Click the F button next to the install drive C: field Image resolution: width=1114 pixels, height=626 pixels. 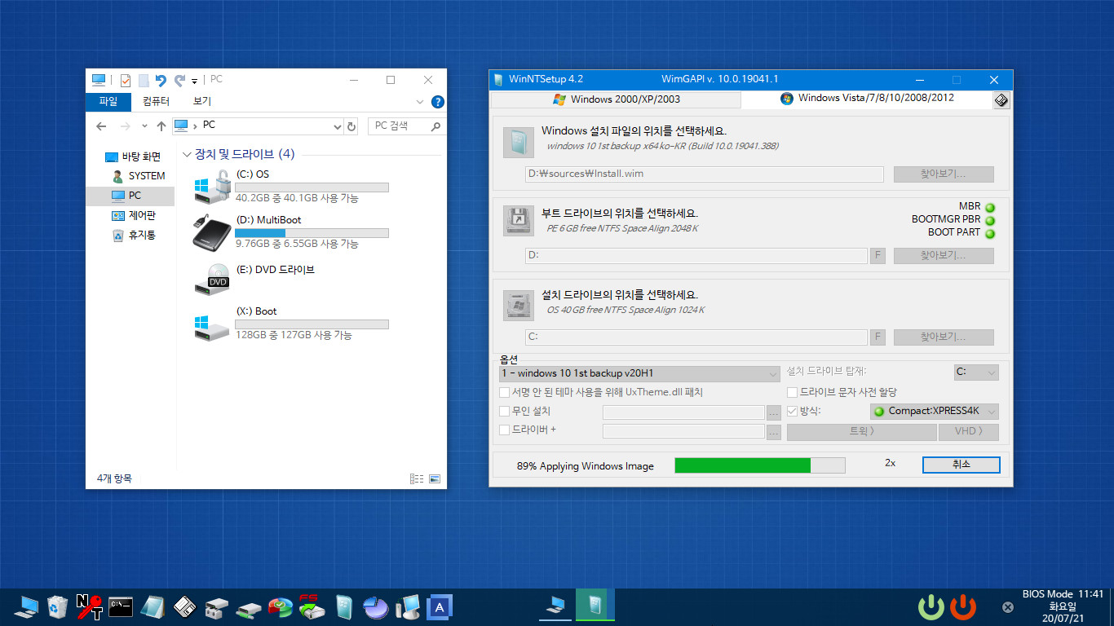(x=877, y=337)
